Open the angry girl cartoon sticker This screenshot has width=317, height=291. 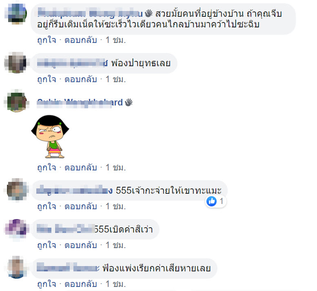50,137
